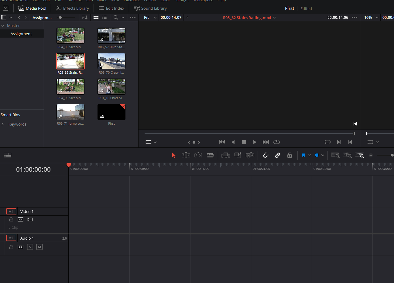
Task: Activate the Dynamic Trim Mode tool
Action: pyautogui.click(x=198, y=155)
